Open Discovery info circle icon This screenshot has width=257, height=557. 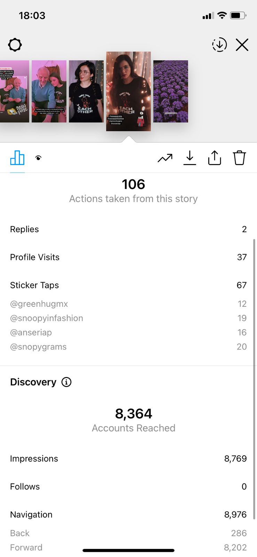pyautogui.click(x=66, y=382)
